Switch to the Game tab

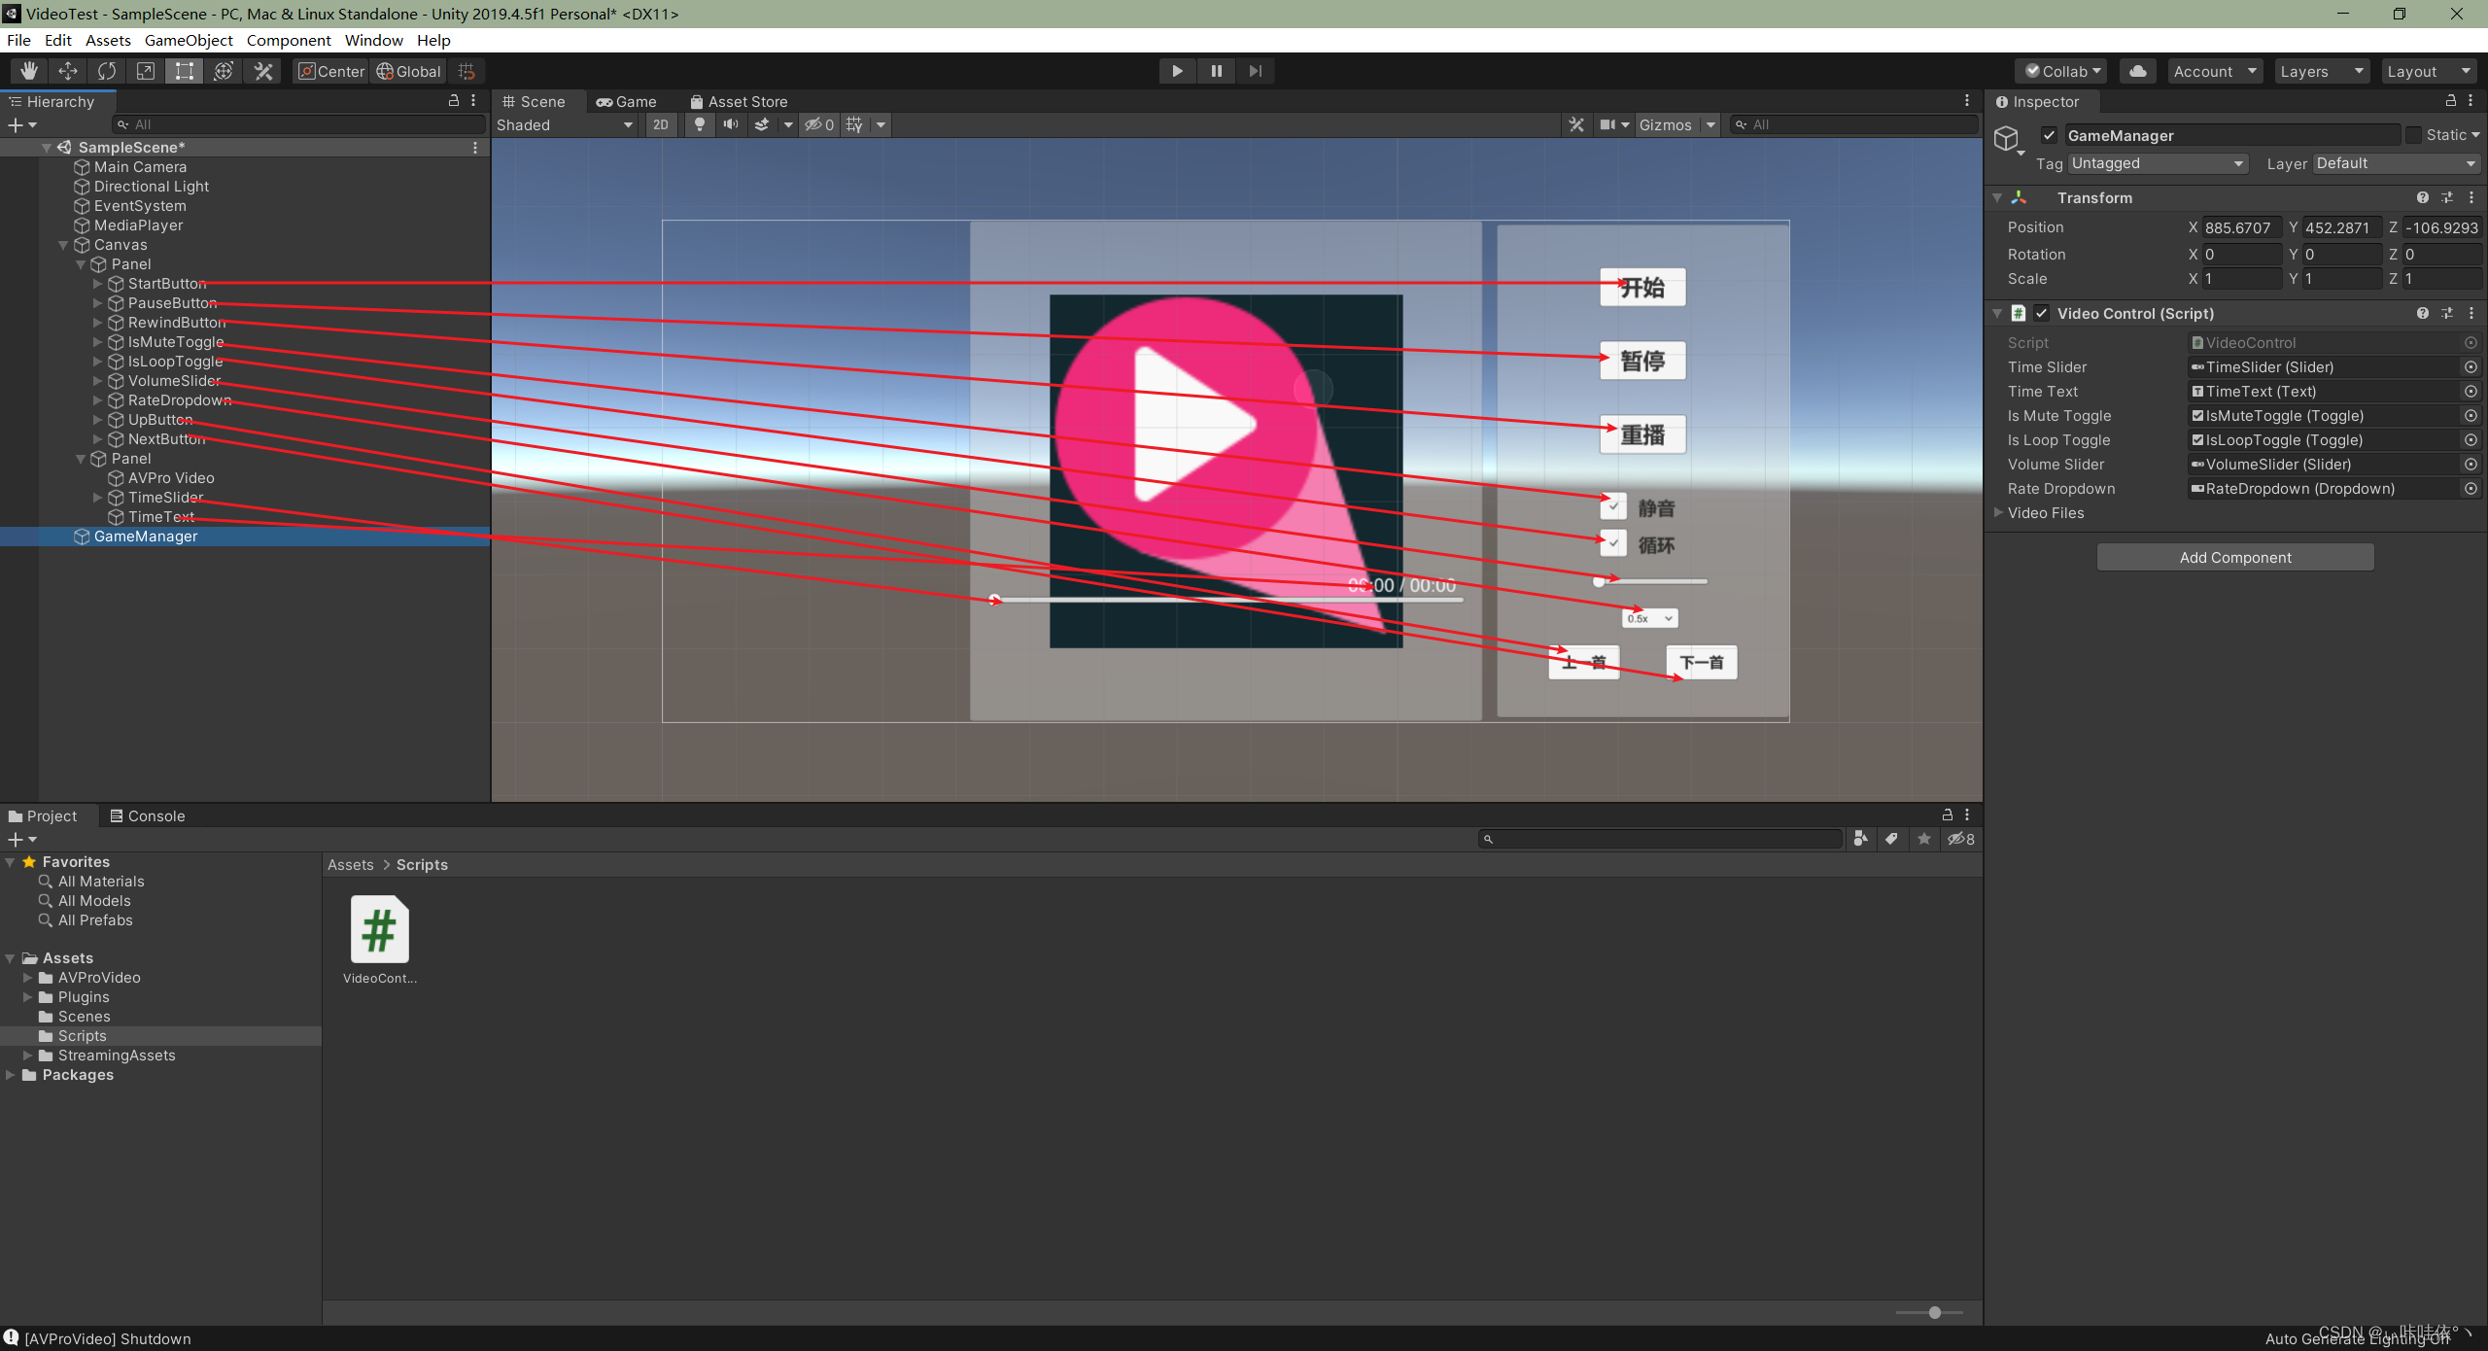tap(634, 101)
